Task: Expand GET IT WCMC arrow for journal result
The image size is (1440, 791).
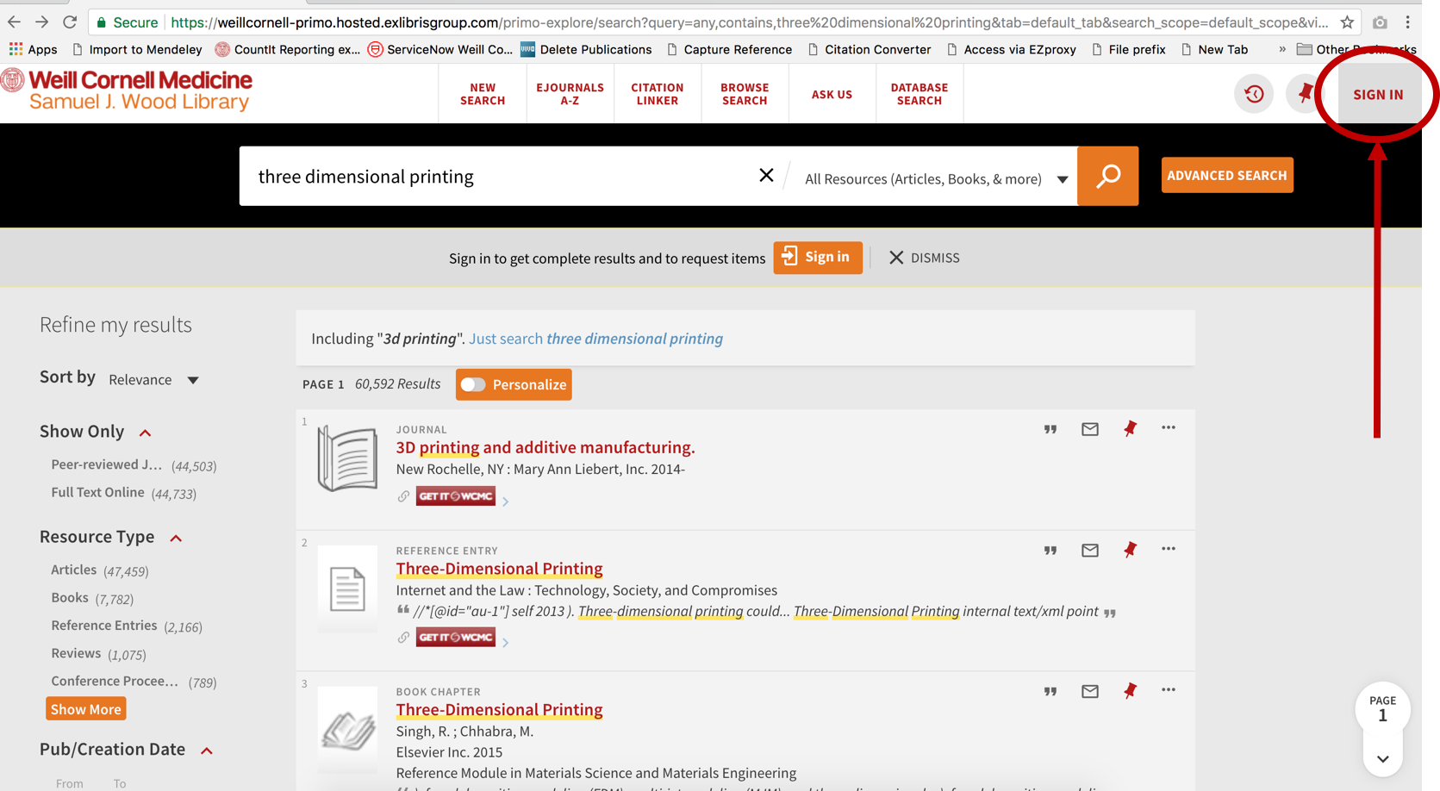Action: coord(506,501)
